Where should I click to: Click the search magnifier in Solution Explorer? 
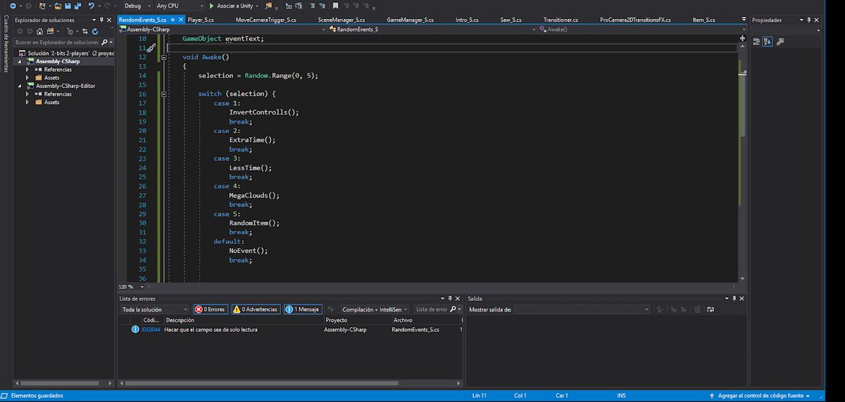tap(103, 42)
